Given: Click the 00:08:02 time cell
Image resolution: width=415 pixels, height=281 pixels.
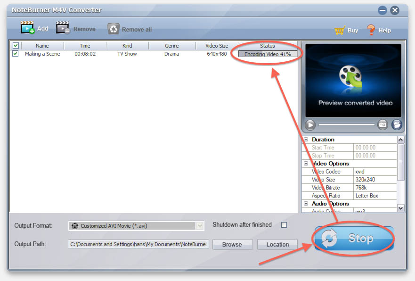Looking at the screenshot, I should point(85,54).
